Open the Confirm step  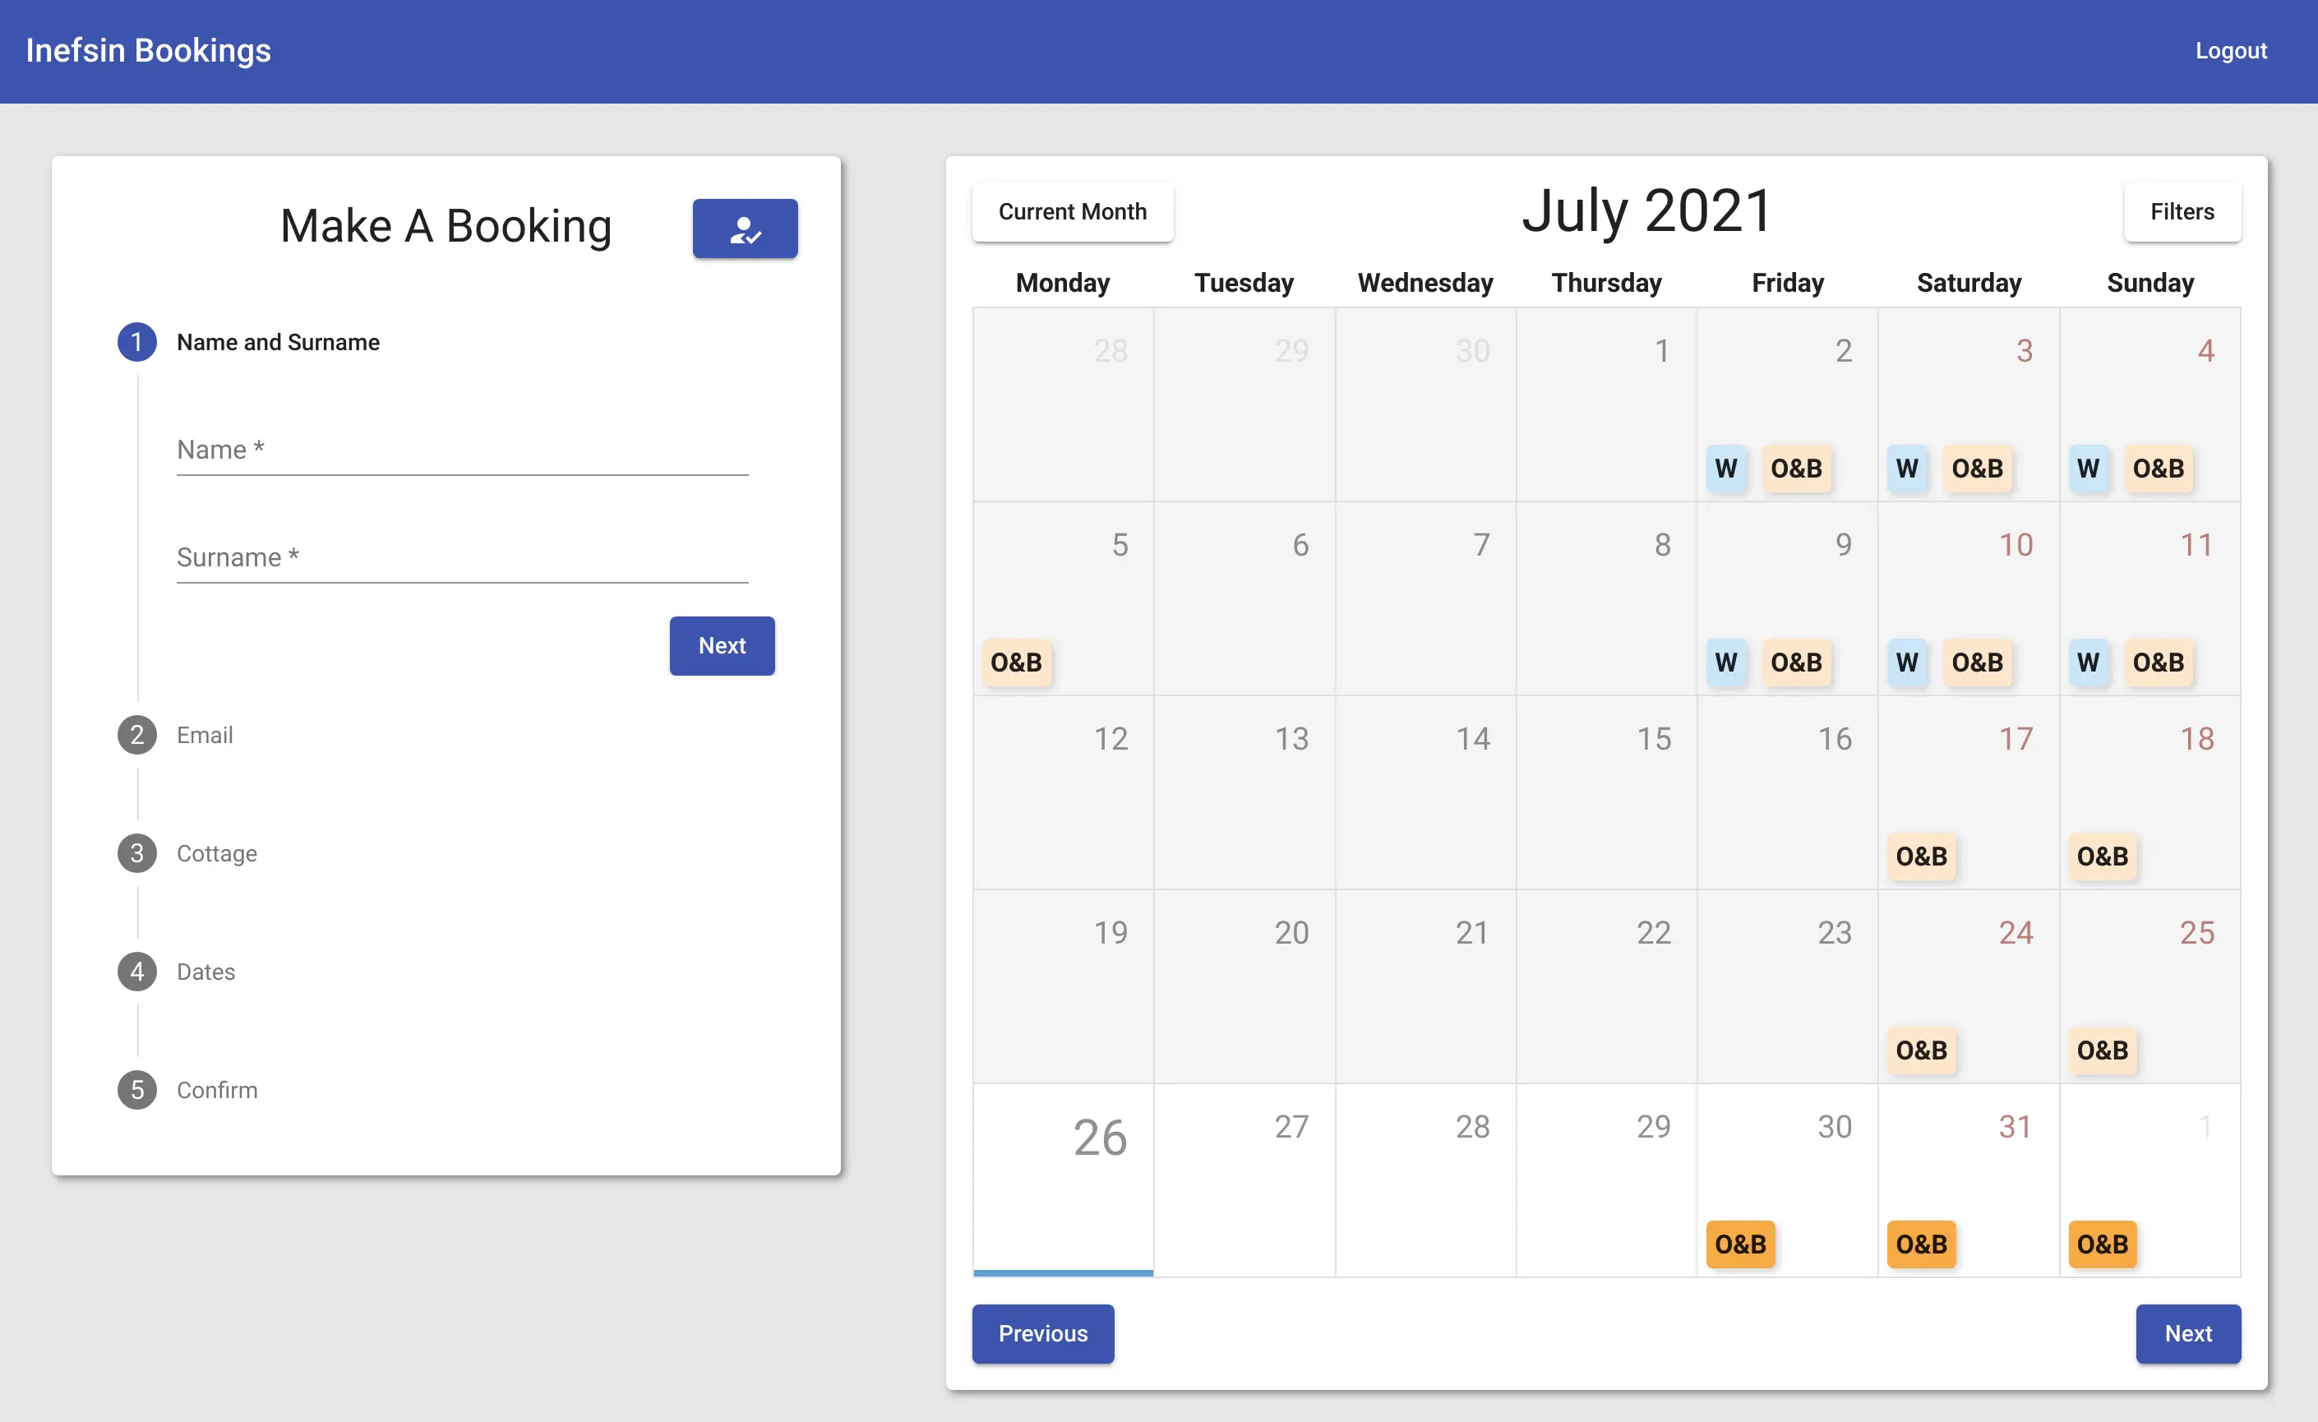tap(216, 1090)
